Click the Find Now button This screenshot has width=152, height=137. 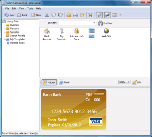105,23
